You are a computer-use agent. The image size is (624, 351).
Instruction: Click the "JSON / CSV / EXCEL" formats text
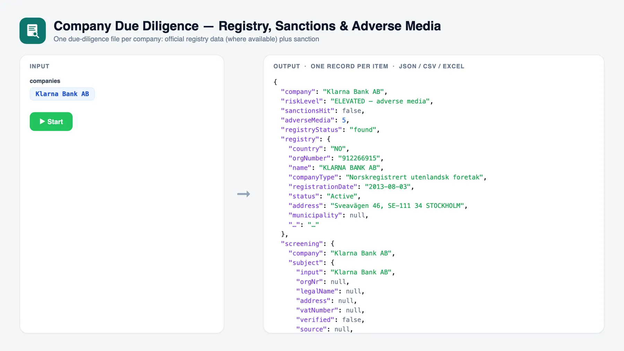(432, 66)
